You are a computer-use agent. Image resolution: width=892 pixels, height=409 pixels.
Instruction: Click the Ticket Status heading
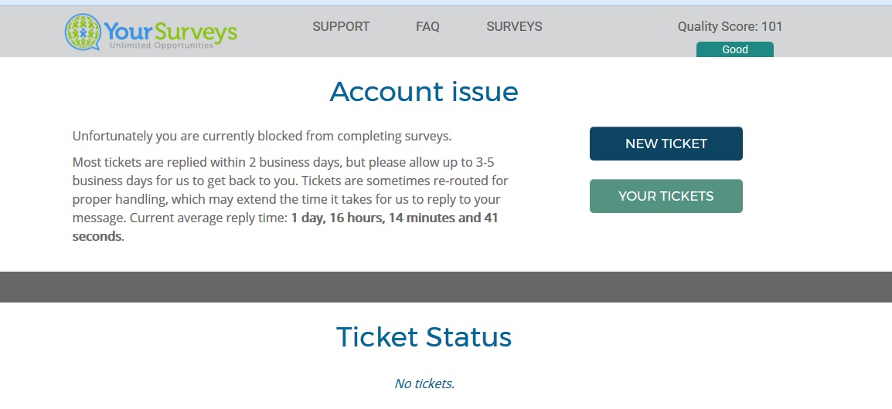pos(424,337)
